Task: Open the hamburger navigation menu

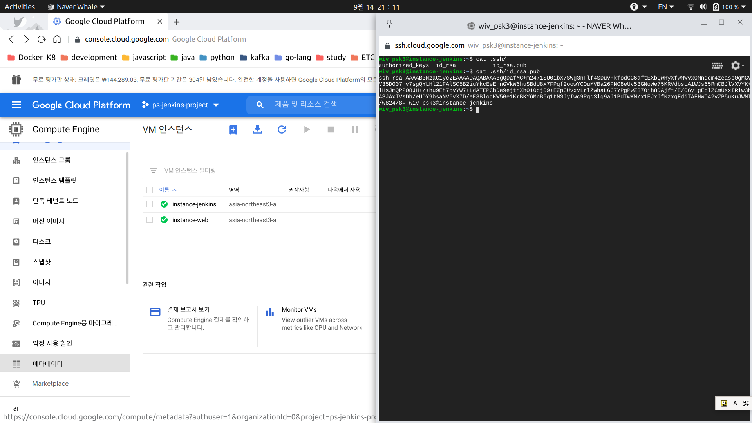Action: click(16, 105)
